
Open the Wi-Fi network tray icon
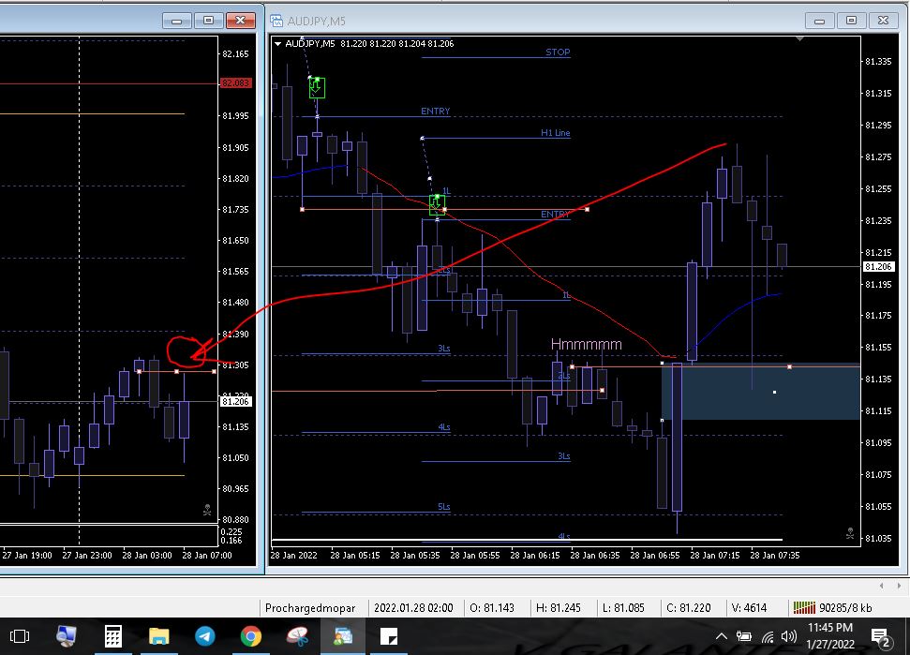[x=768, y=636]
